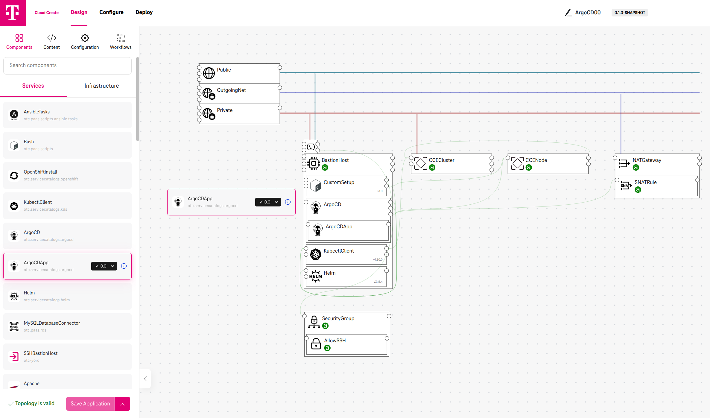710x418 pixels.
Task: Click the SNATRule icon
Action: point(626,186)
